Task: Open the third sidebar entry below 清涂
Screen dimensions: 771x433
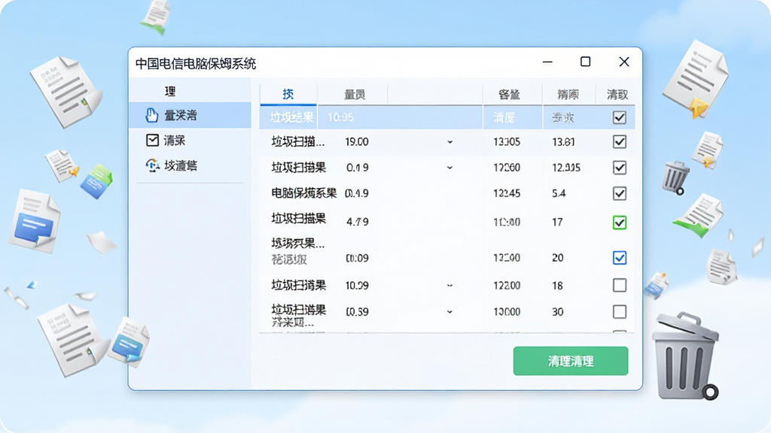Action: point(190,165)
